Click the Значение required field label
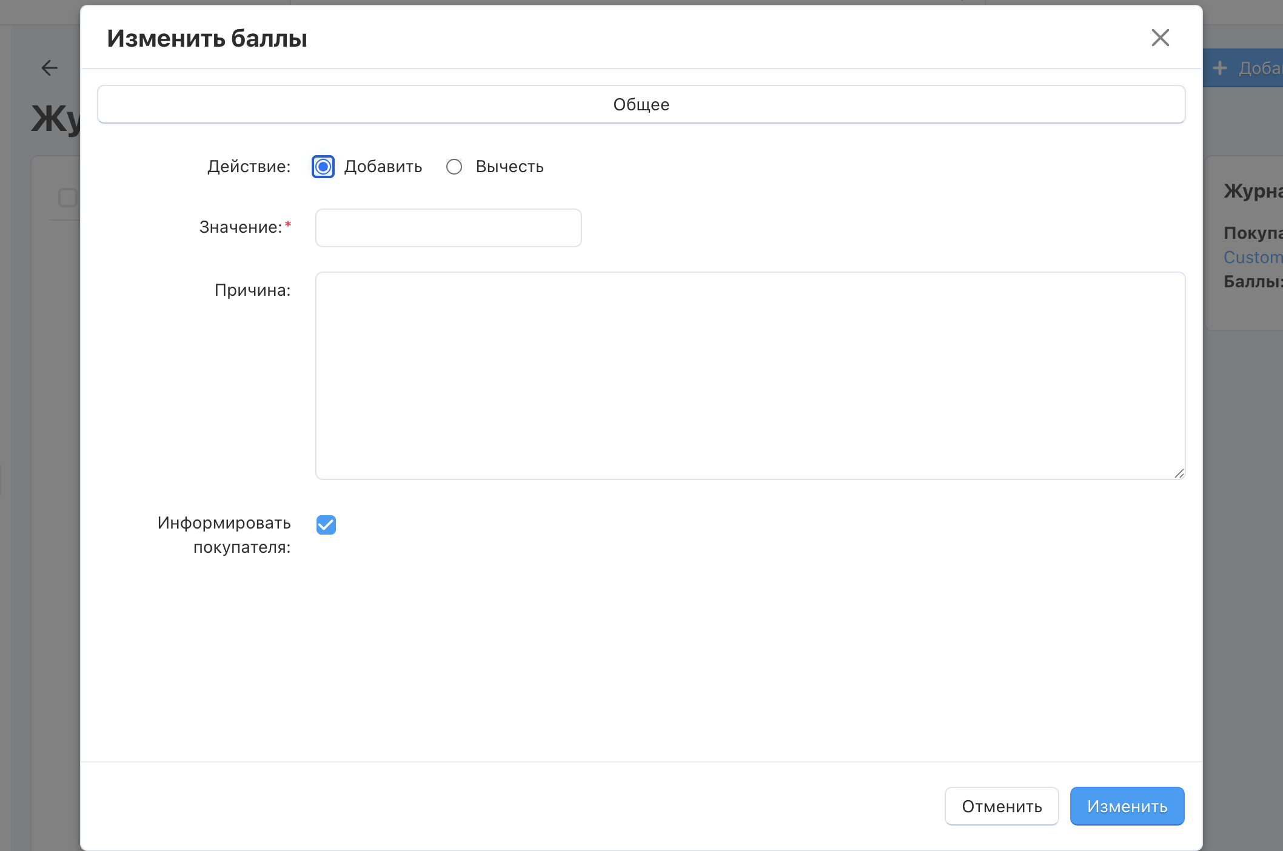Viewport: 1283px width, 851px height. [241, 227]
